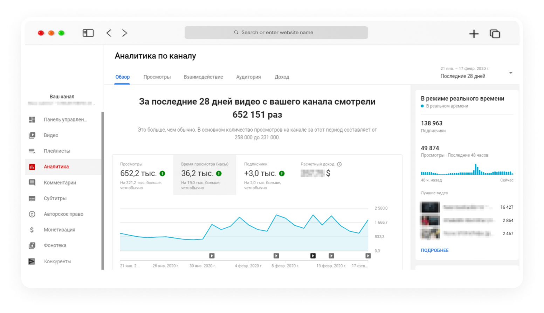
Task: Click the 4 февр. 2020 г. date label
Action: point(248,266)
